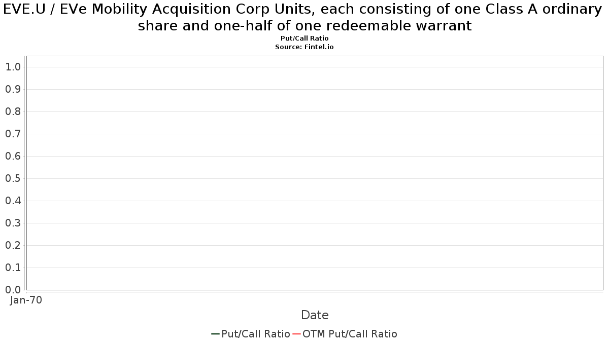Click the Put/Call Ratio legend entry
This screenshot has width=609, height=342.
[x=251, y=334]
